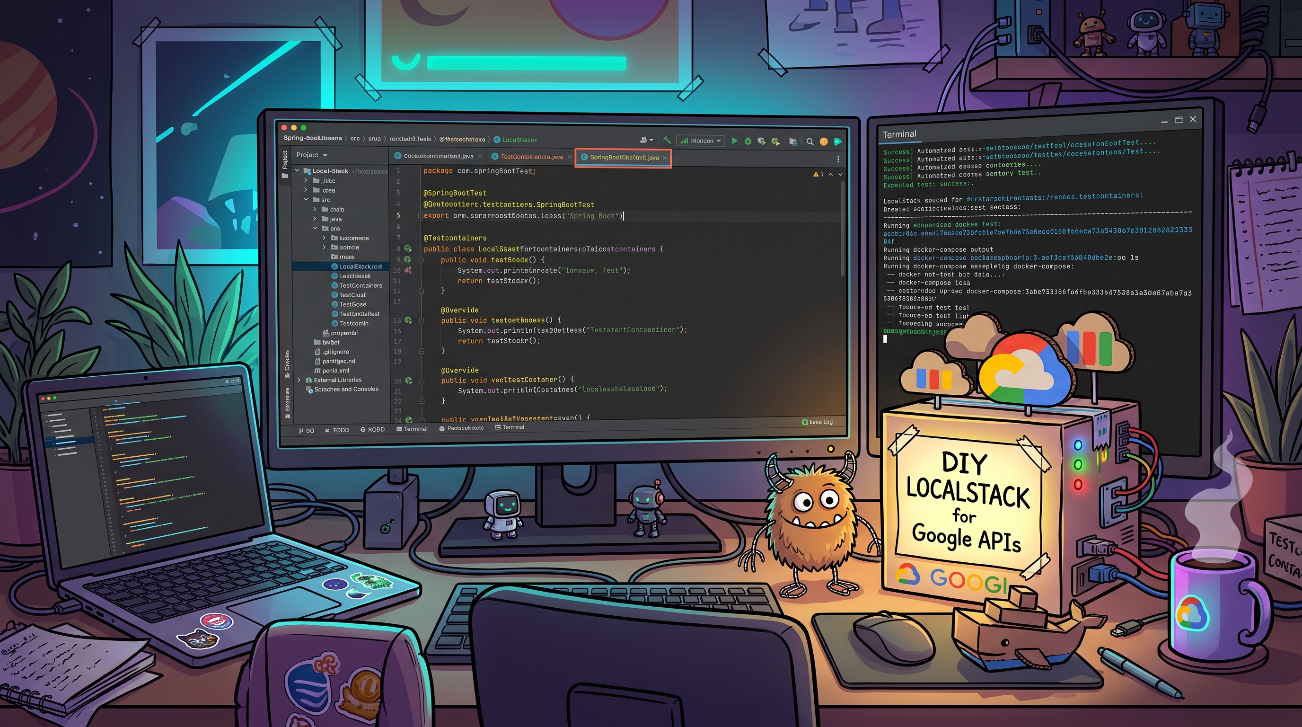1302x727 pixels.
Task: Select TestContainers class in project tree
Action: pyautogui.click(x=357, y=286)
